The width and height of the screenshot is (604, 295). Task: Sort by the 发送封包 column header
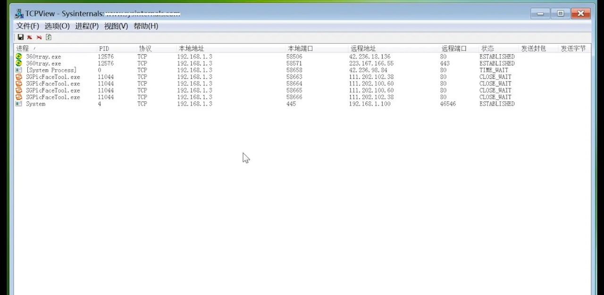[x=538, y=49]
